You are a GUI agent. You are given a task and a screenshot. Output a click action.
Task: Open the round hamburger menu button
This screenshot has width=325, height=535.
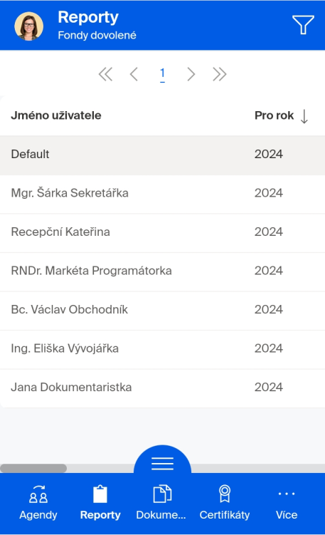[x=162, y=463]
